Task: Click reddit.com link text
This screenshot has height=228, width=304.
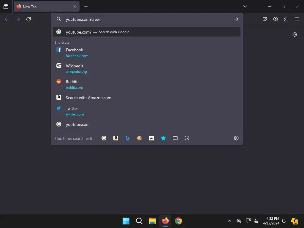Action: click(74, 88)
